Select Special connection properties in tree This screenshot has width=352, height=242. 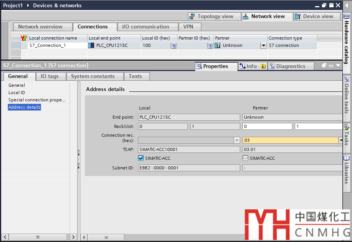[x=37, y=100]
